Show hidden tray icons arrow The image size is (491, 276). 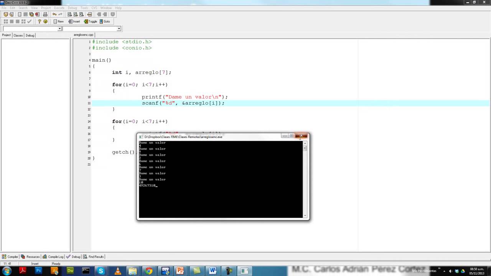444,271
